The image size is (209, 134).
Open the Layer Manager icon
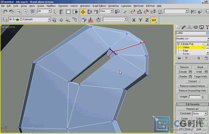(x=5, y=20)
